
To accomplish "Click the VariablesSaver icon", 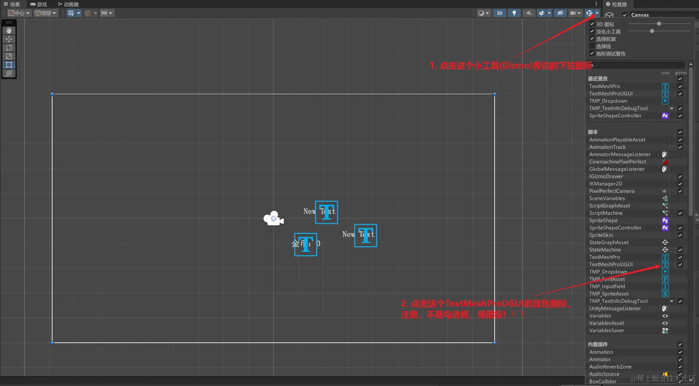I will coord(665,331).
